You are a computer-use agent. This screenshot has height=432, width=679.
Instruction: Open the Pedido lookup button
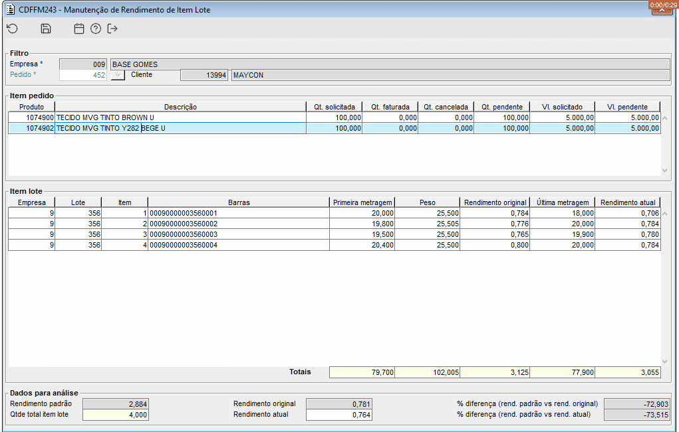[118, 75]
